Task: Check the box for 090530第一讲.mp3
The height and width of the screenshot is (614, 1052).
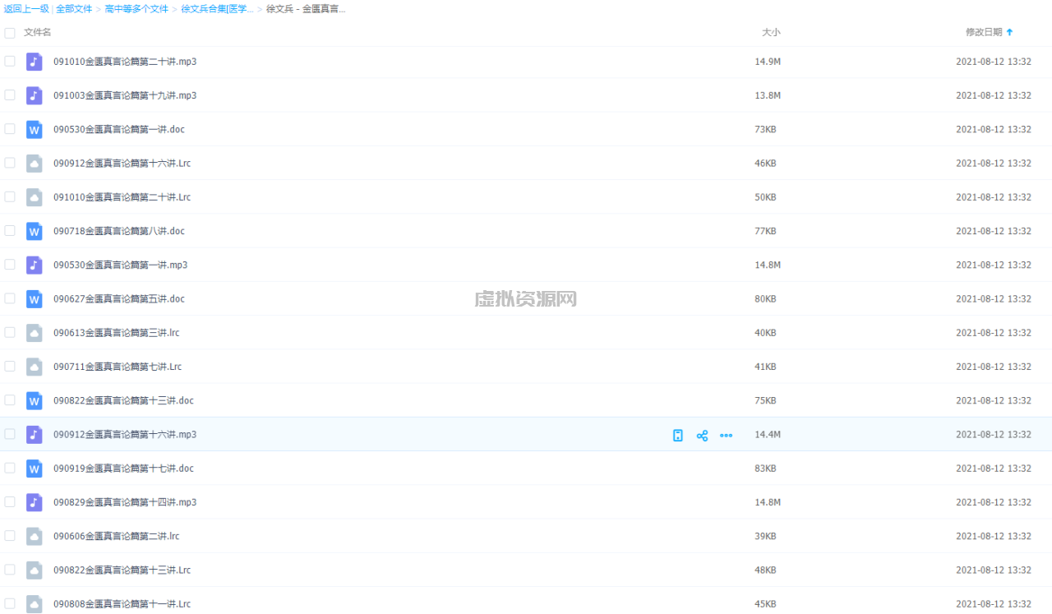Action: coord(10,265)
